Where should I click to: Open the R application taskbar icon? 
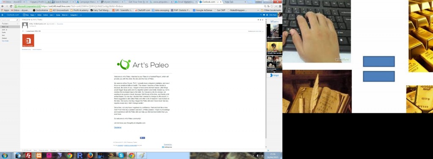coord(80,156)
